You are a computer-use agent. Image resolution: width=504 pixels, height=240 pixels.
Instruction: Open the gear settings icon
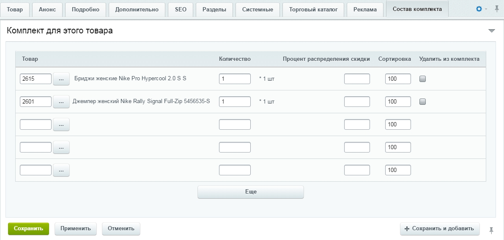pos(479,9)
